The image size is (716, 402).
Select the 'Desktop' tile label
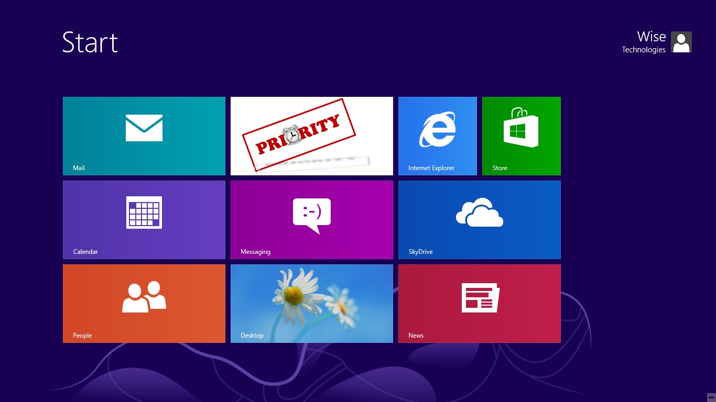(252, 336)
